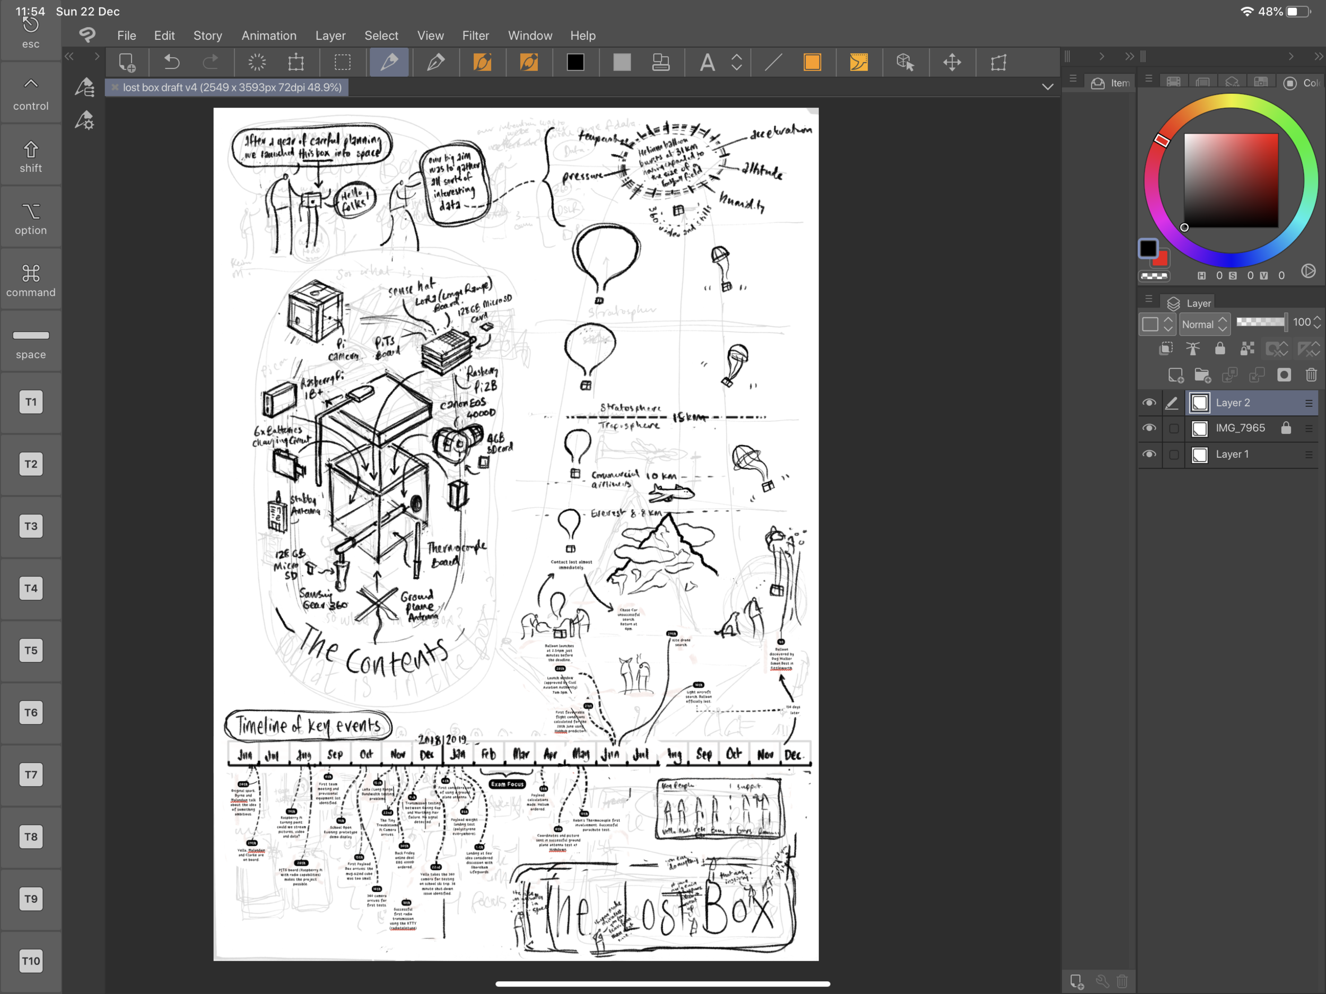Viewport: 1326px width, 994px height.
Task: Select the straight line tool
Action: pos(773,63)
